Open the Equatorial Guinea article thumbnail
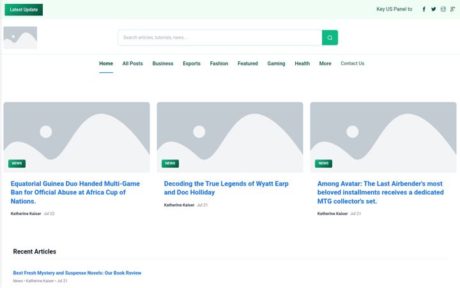Screen dimensions: 460x288 [x=77, y=137]
